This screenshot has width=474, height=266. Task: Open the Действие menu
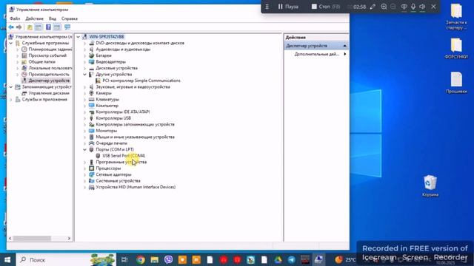[34, 18]
